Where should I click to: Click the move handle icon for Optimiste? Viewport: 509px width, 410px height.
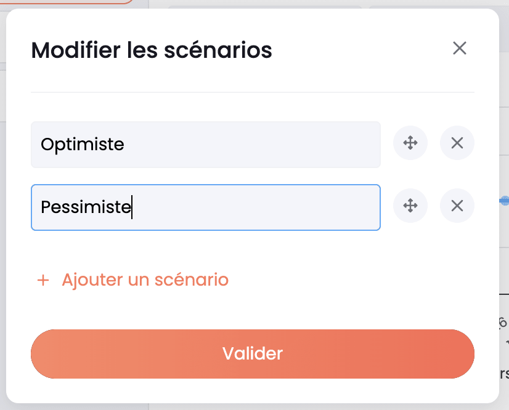pos(410,143)
